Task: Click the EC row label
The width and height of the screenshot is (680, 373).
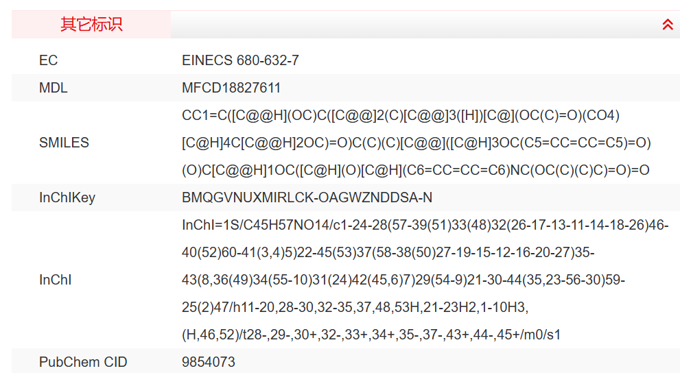Action: (48, 60)
